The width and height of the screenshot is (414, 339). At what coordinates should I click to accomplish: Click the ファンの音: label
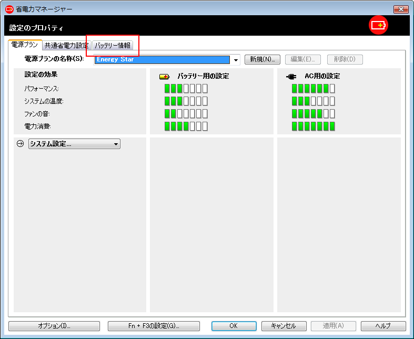click(x=37, y=114)
